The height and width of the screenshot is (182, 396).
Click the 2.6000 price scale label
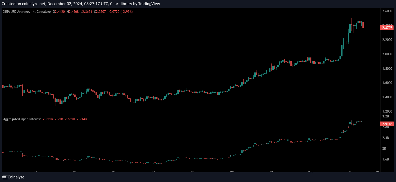[387, 11]
